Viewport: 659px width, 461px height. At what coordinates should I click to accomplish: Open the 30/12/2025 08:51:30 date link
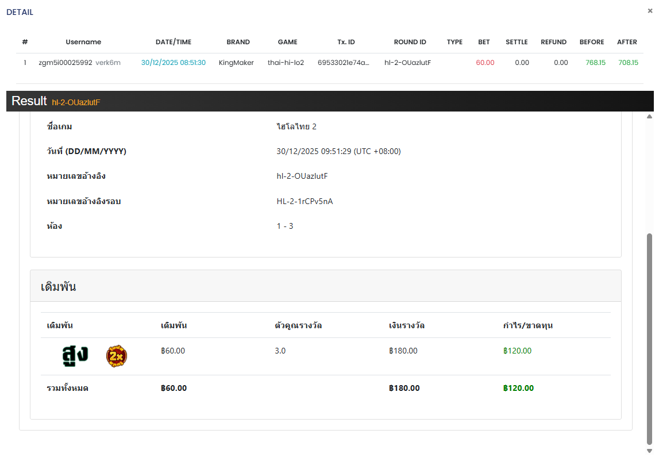pyautogui.click(x=174, y=63)
